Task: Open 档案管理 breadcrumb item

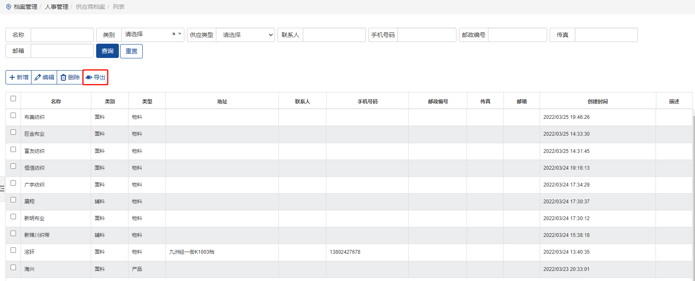Action: coord(25,7)
